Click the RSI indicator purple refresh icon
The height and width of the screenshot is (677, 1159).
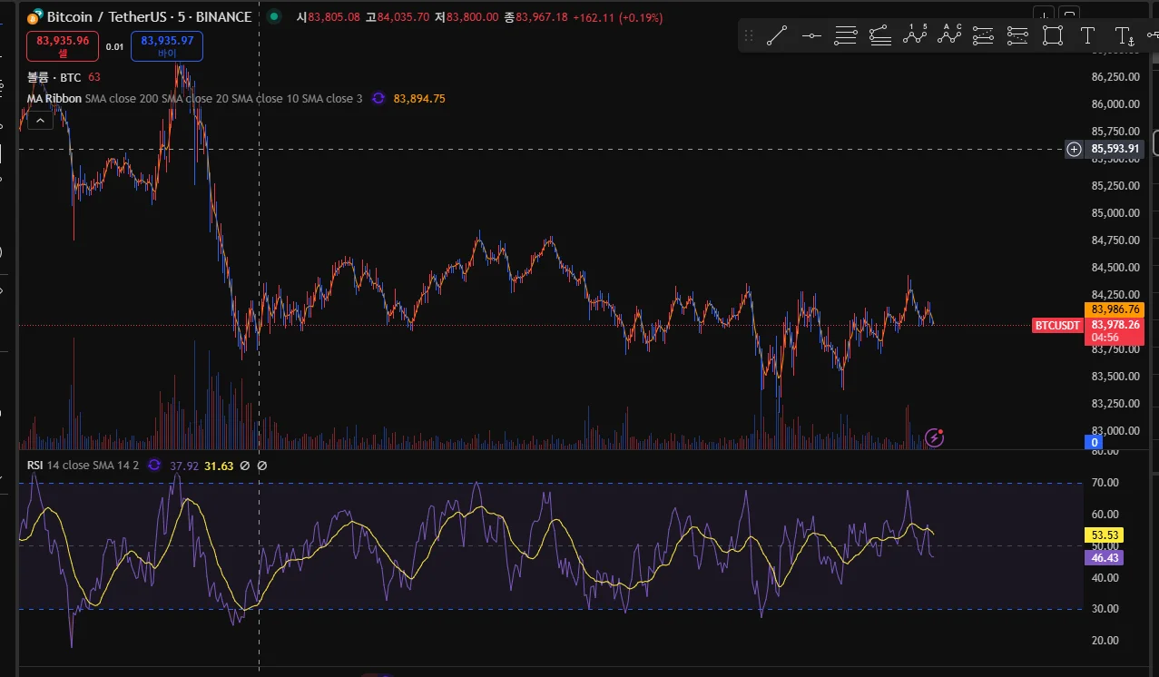coord(154,466)
